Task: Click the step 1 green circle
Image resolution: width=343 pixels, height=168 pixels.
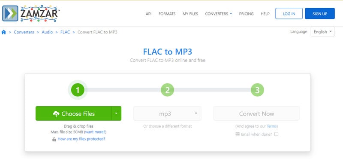Action: coord(78,90)
